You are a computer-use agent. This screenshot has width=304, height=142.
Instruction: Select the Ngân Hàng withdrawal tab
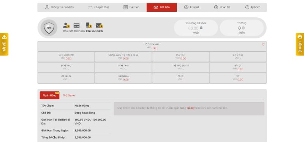(50, 96)
